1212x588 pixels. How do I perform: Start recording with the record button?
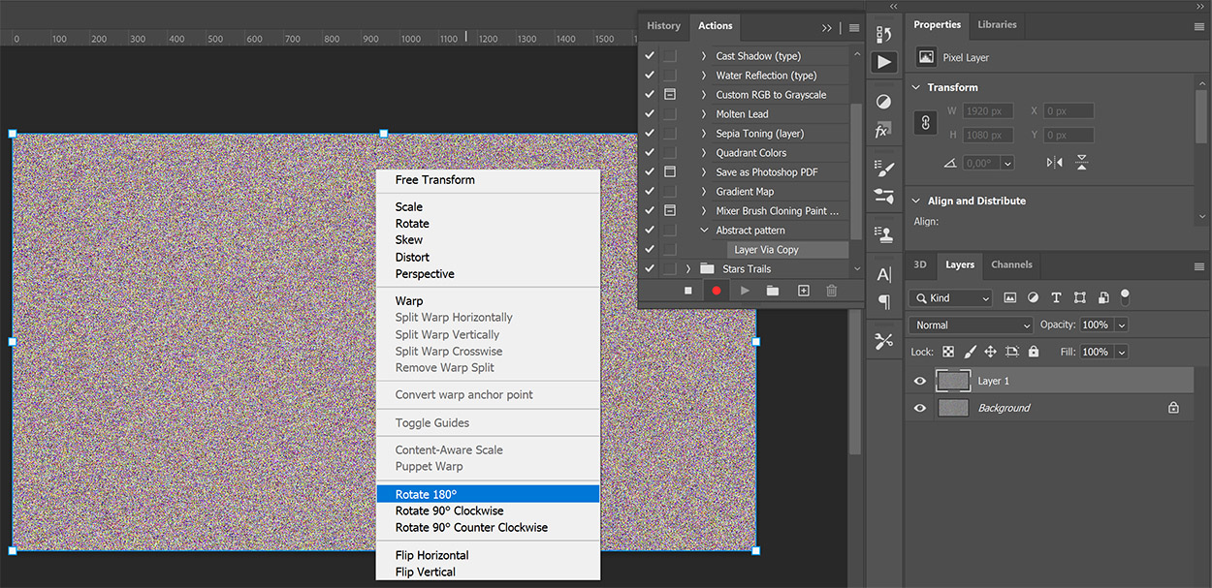pos(716,290)
